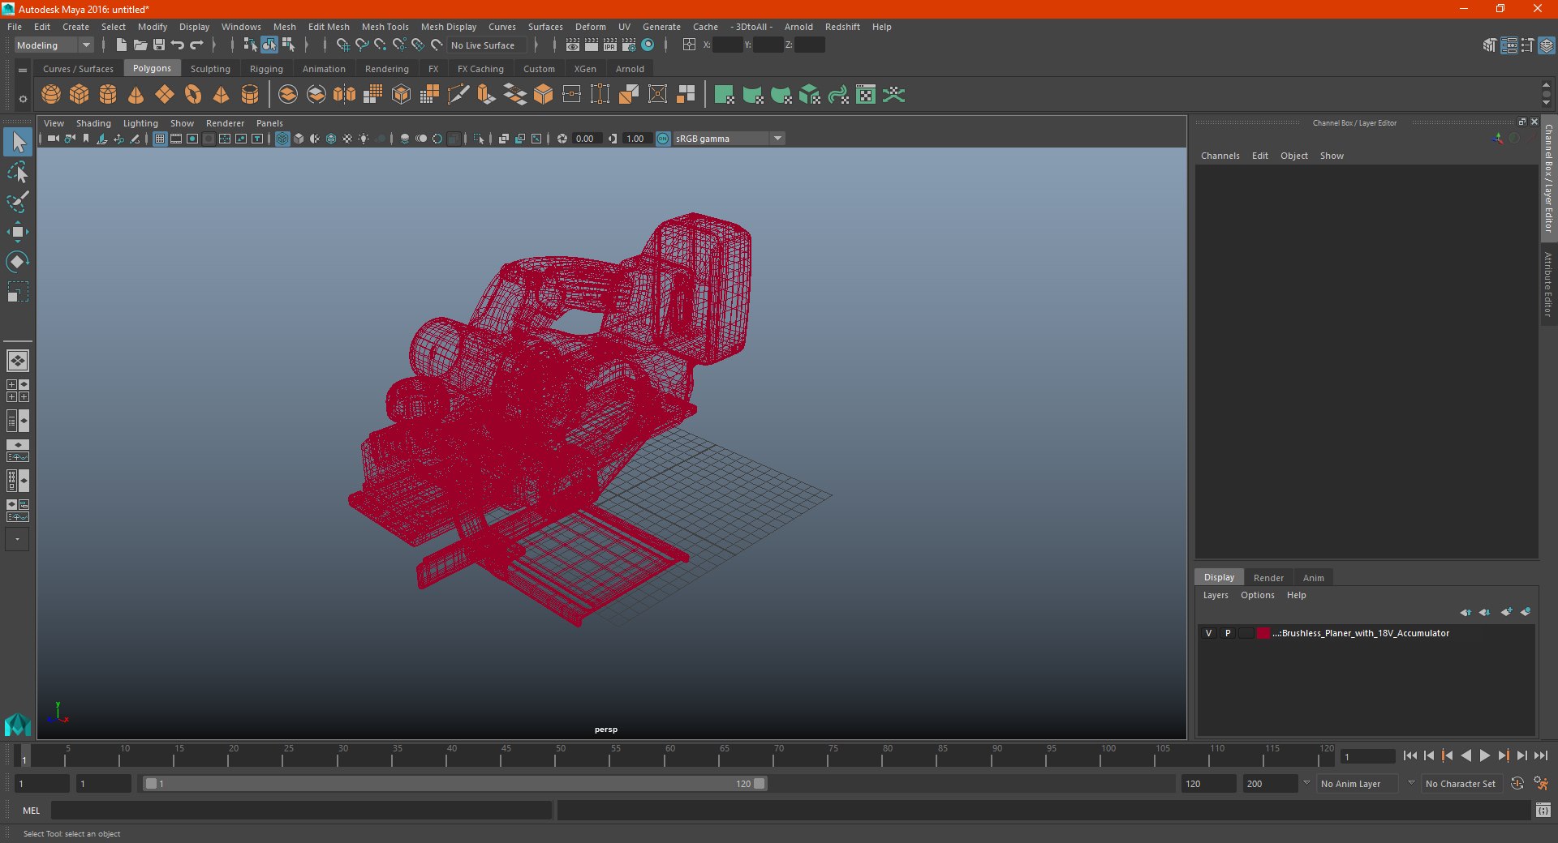Click the time range slider bar
Viewport: 1558px width, 843px height.
coord(454,784)
